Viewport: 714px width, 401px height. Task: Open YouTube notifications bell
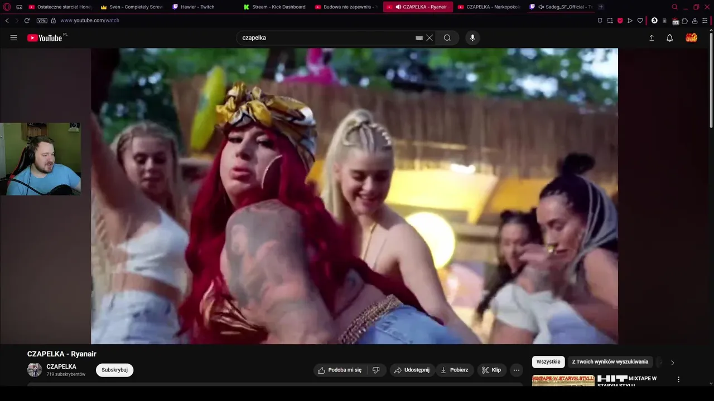[x=670, y=38]
